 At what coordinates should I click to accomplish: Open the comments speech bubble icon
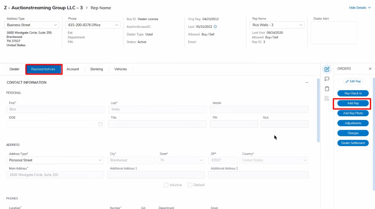[327, 79]
